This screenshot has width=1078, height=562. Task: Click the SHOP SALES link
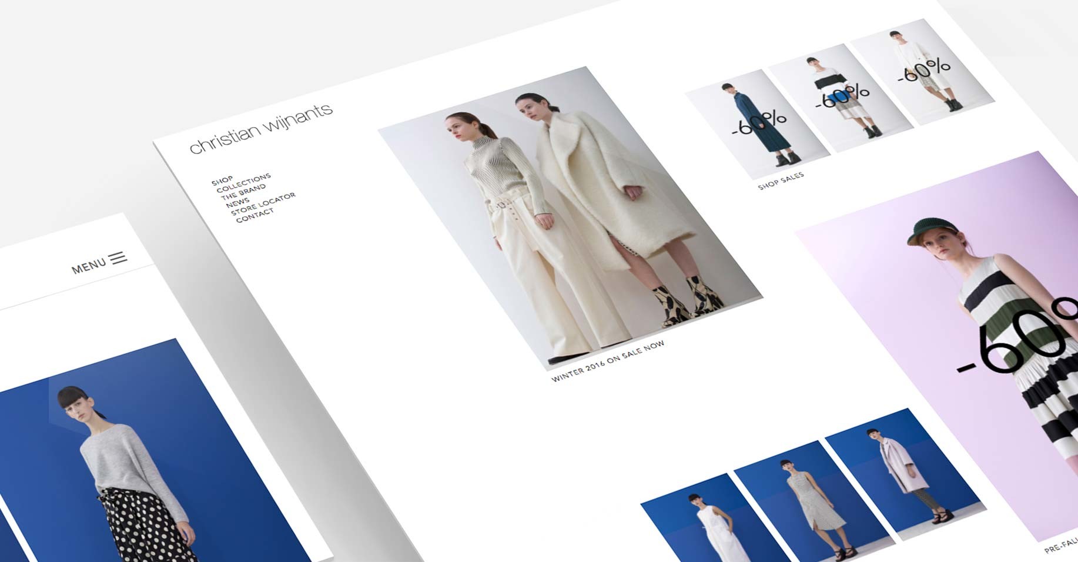click(781, 181)
